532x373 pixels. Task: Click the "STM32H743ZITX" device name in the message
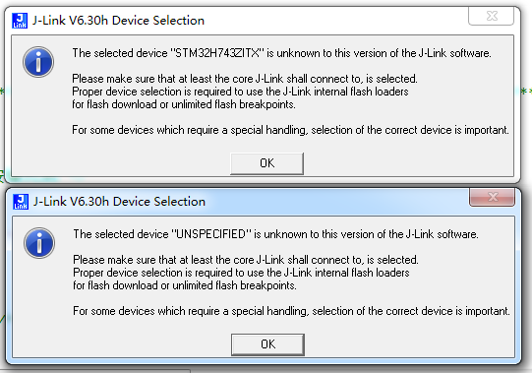point(216,53)
